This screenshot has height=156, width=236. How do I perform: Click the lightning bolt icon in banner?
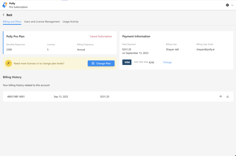click(8, 64)
